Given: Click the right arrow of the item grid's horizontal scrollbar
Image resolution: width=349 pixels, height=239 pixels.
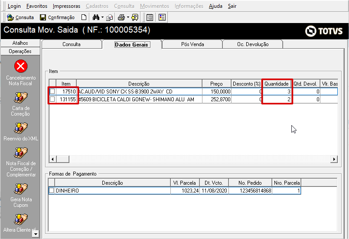Looking at the screenshot, I should (334, 159).
